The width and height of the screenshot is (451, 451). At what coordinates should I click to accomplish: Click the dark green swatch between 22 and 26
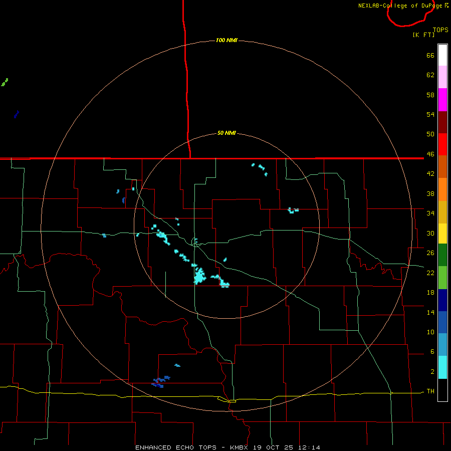click(x=442, y=255)
